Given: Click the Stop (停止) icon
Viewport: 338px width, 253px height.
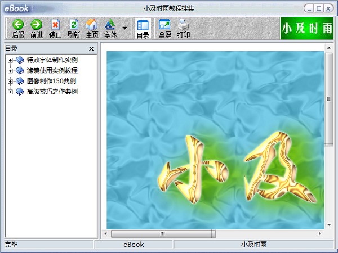Looking at the screenshot, I should click(x=55, y=25).
